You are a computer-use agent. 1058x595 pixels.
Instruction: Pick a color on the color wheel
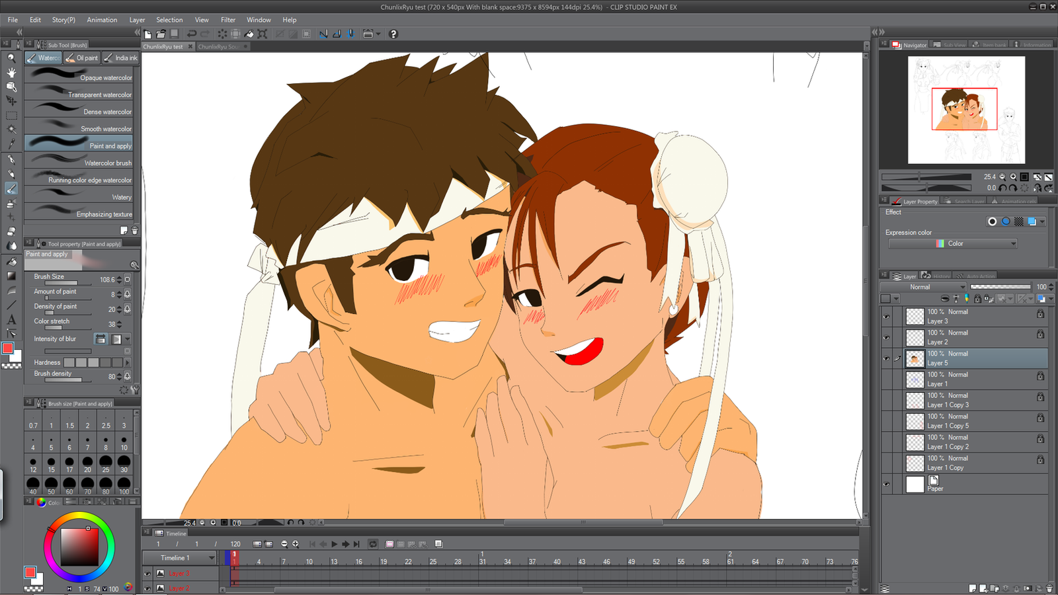(x=79, y=547)
